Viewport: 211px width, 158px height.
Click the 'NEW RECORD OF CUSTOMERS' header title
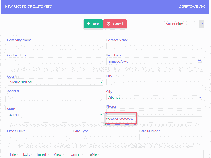[28, 6]
